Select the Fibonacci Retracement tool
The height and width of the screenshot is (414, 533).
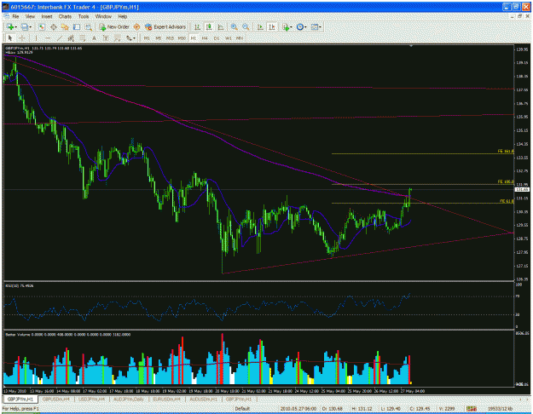tap(82, 38)
